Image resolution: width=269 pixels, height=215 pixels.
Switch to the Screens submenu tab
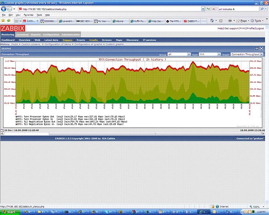click(107, 40)
